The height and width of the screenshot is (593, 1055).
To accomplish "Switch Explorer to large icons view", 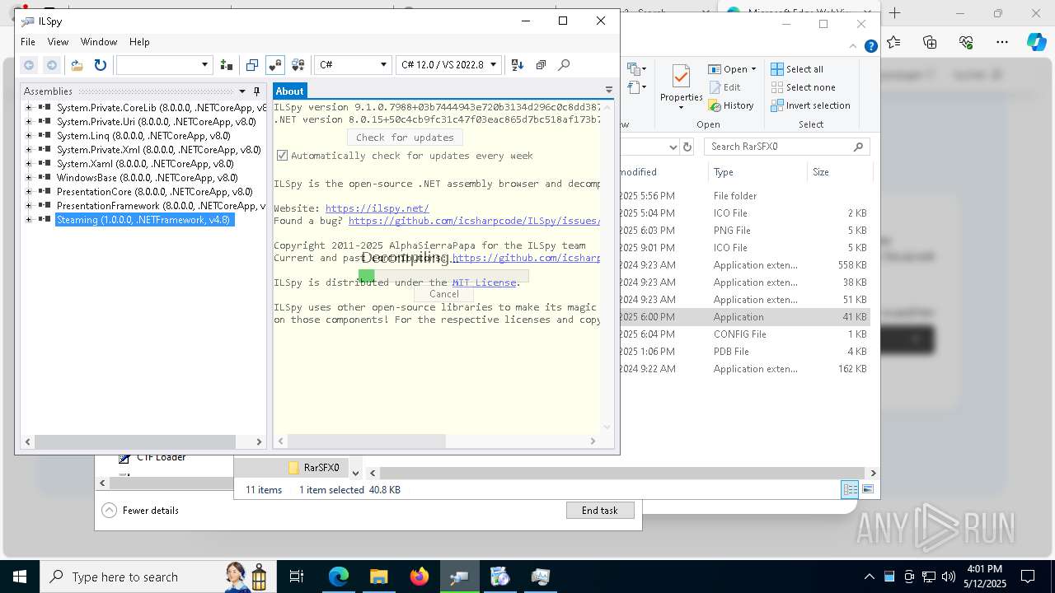I will (x=868, y=489).
